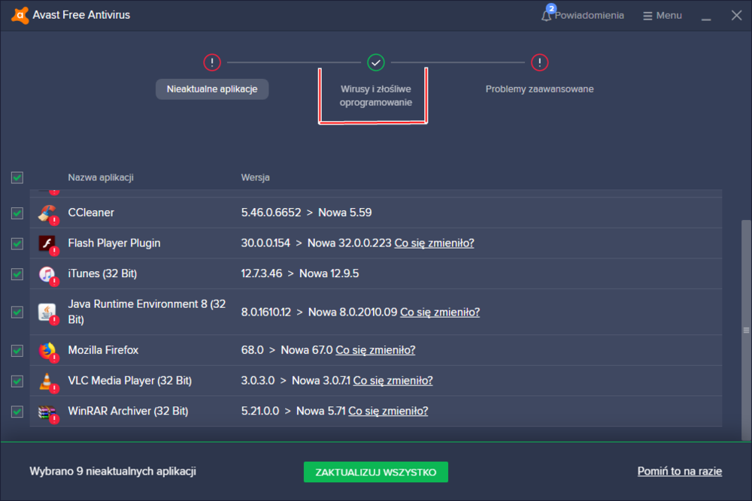752x501 pixels.
Task: Uncheck the Mozilla Firefox checkbox
Action: click(17, 351)
